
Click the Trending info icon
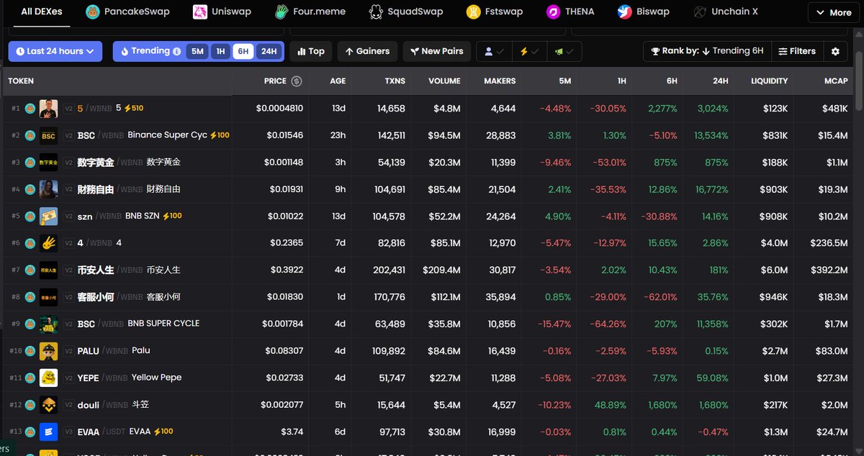176,51
